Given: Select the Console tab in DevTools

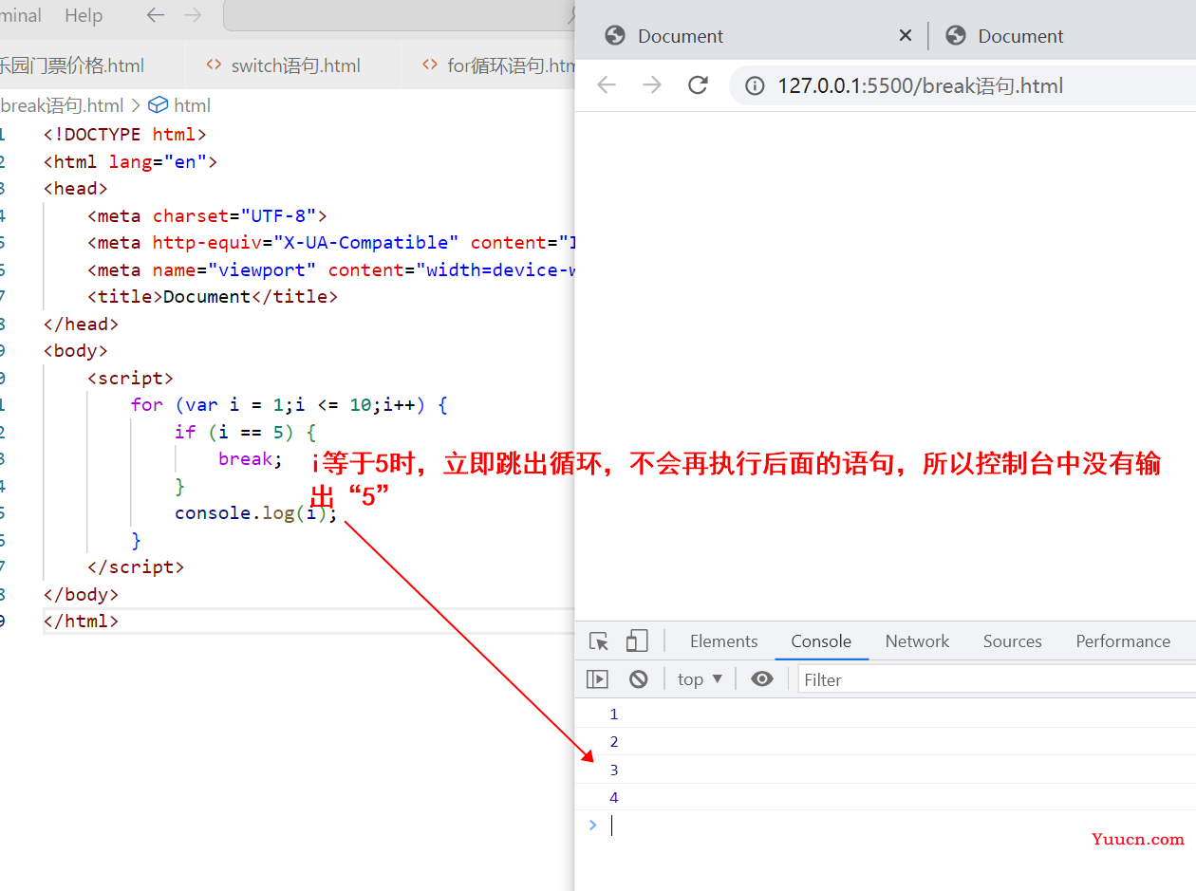Looking at the screenshot, I should pyautogui.click(x=821, y=641).
